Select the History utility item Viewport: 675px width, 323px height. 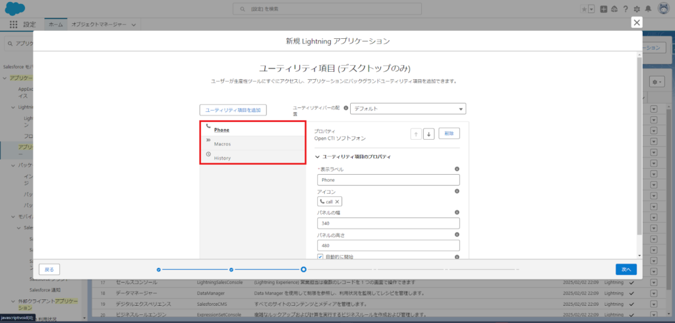(252, 157)
